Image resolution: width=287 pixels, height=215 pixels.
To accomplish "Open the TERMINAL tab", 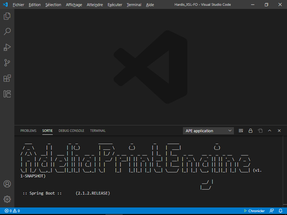I will click(98, 131).
